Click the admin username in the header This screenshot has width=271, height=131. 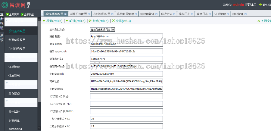coord(238,5)
